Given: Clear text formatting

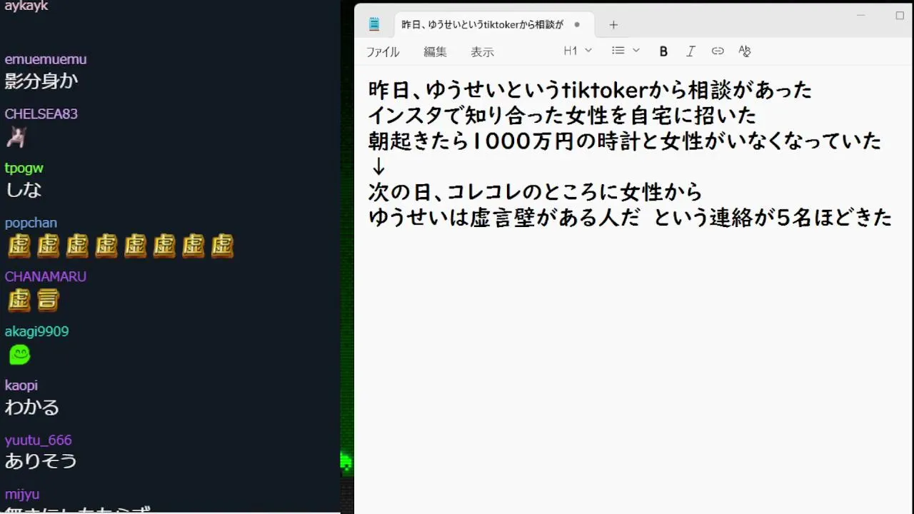Looking at the screenshot, I should pyautogui.click(x=745, y=51).
